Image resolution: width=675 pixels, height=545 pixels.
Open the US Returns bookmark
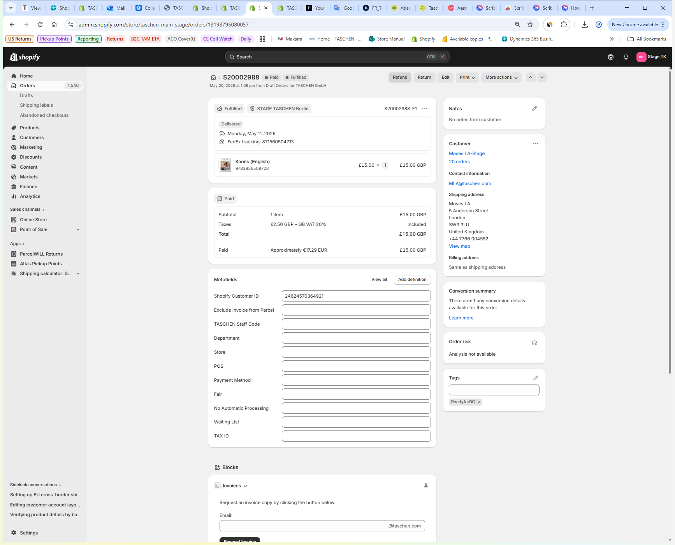pyautogui.click(x=20, y=39)
